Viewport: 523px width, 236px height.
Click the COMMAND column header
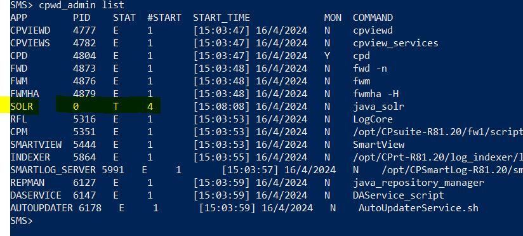pyautogui.click(x=373, y=18)
